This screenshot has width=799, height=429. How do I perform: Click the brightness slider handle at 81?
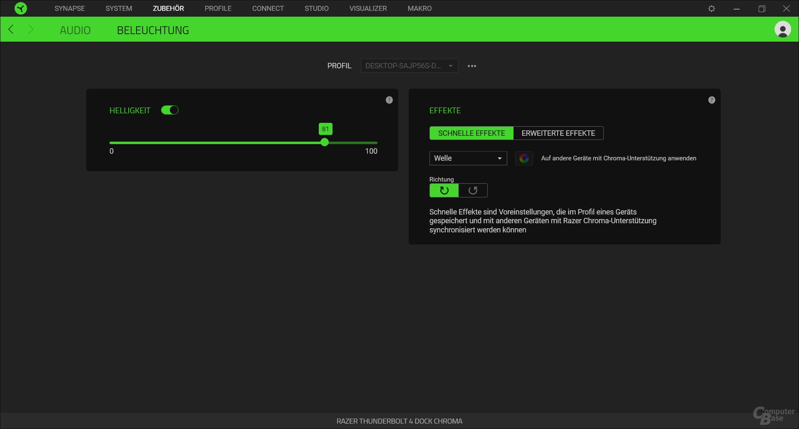325,142
